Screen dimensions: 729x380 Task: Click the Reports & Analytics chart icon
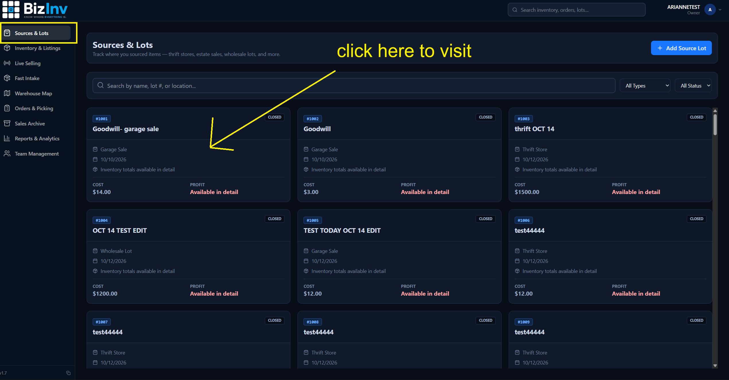click(x=7, y=138)
